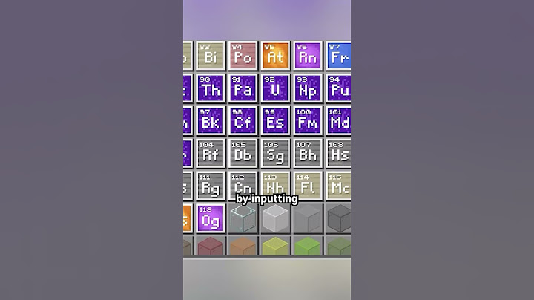534x300 pixels.
Task: Click the orange At element block
Action: click(x=275, y=56)
